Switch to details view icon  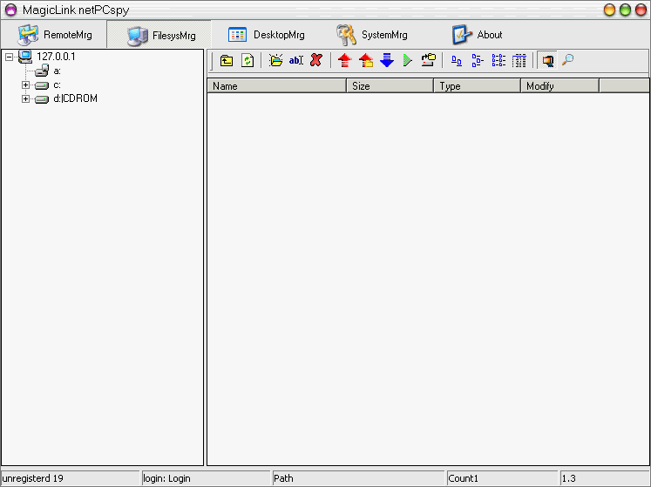(x=519, y=61)
